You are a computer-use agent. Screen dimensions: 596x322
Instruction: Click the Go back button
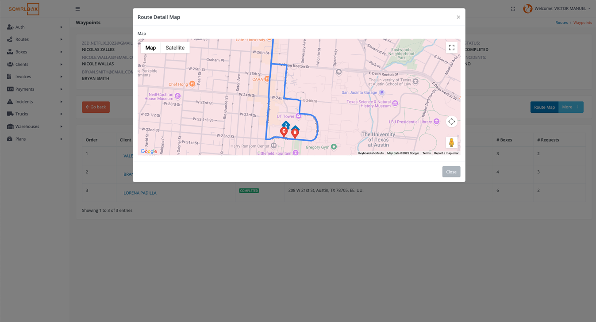(x=96, y=107)
